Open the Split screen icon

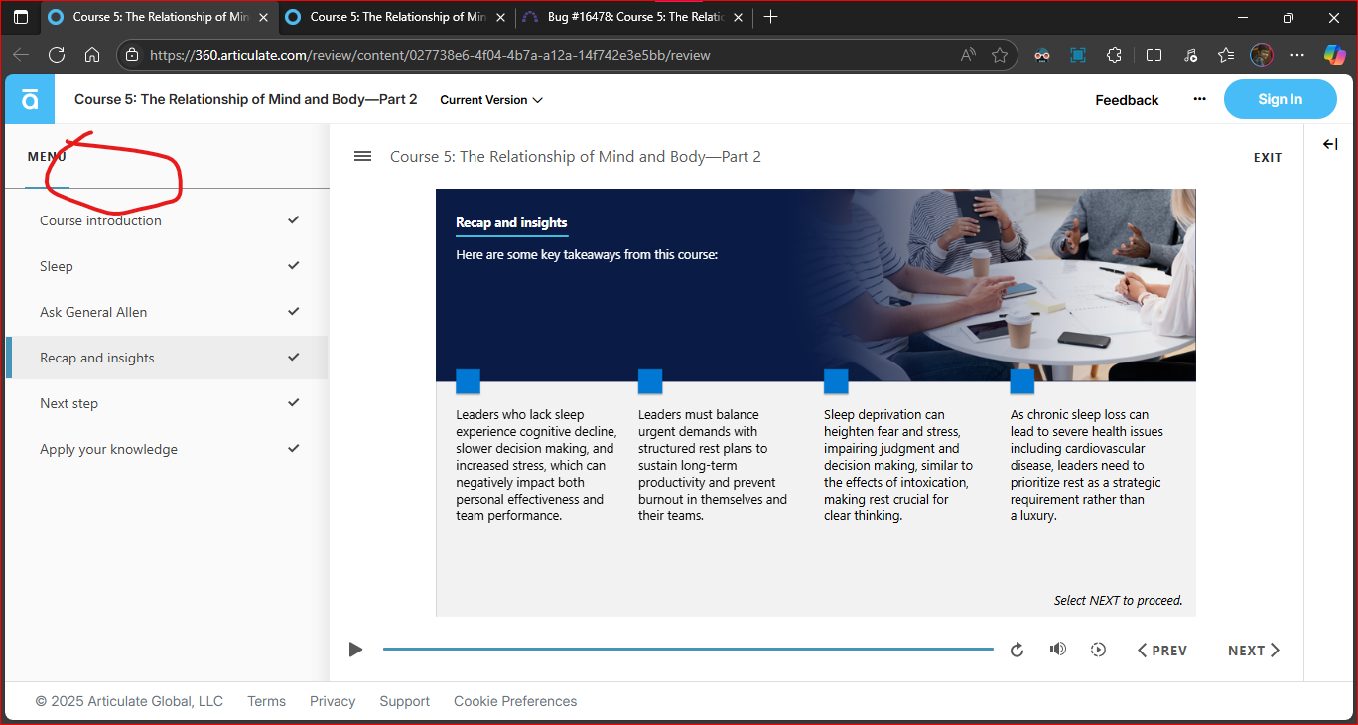(x=1154, y=55)
